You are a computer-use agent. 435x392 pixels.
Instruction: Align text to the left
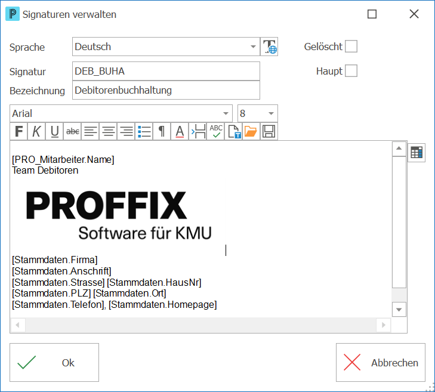(91, 131)
